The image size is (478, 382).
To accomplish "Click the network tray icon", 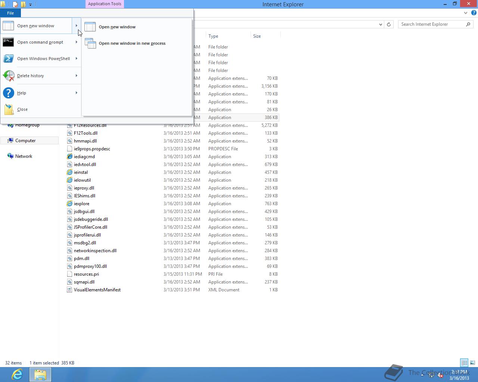I will [431, 375].
